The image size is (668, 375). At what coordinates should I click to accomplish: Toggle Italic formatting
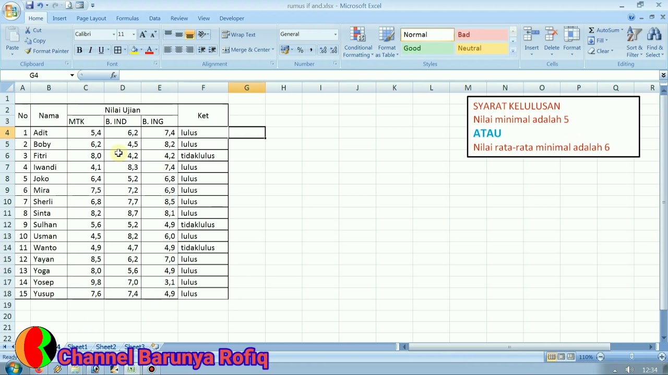[90, 50]
